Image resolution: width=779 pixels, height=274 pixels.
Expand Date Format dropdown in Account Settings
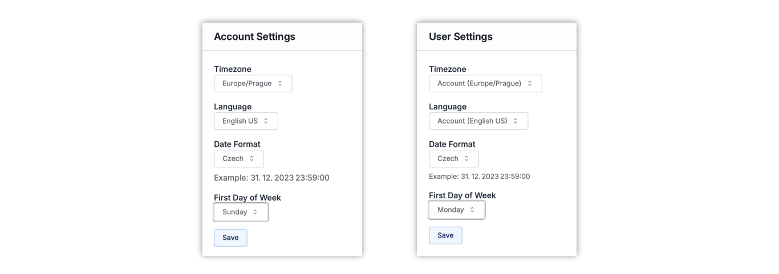(x=238, y=159)
